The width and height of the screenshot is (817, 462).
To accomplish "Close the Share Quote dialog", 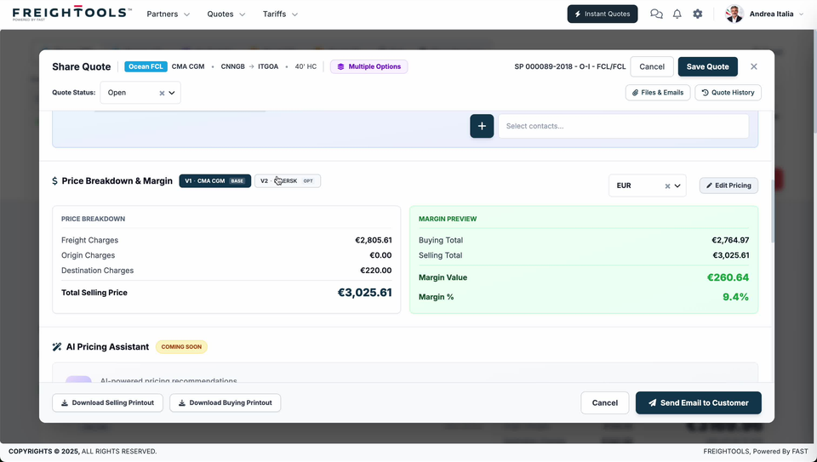I will 753,66.
